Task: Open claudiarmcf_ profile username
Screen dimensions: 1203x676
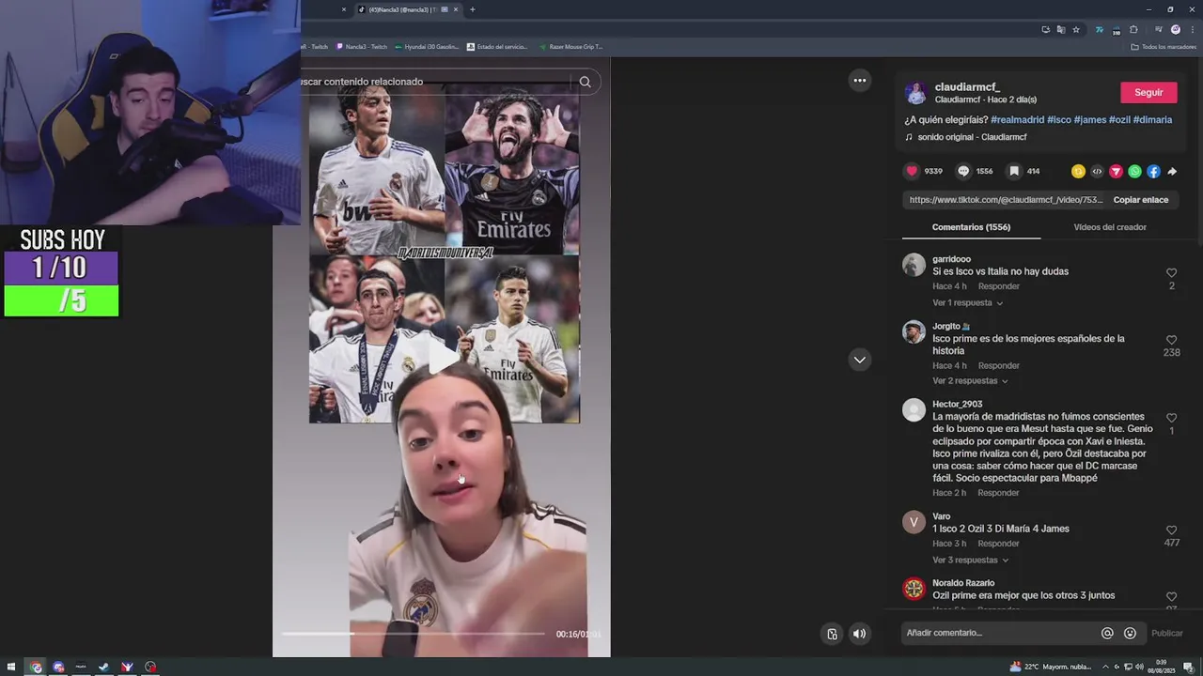Action: click(x=967, y=87)
